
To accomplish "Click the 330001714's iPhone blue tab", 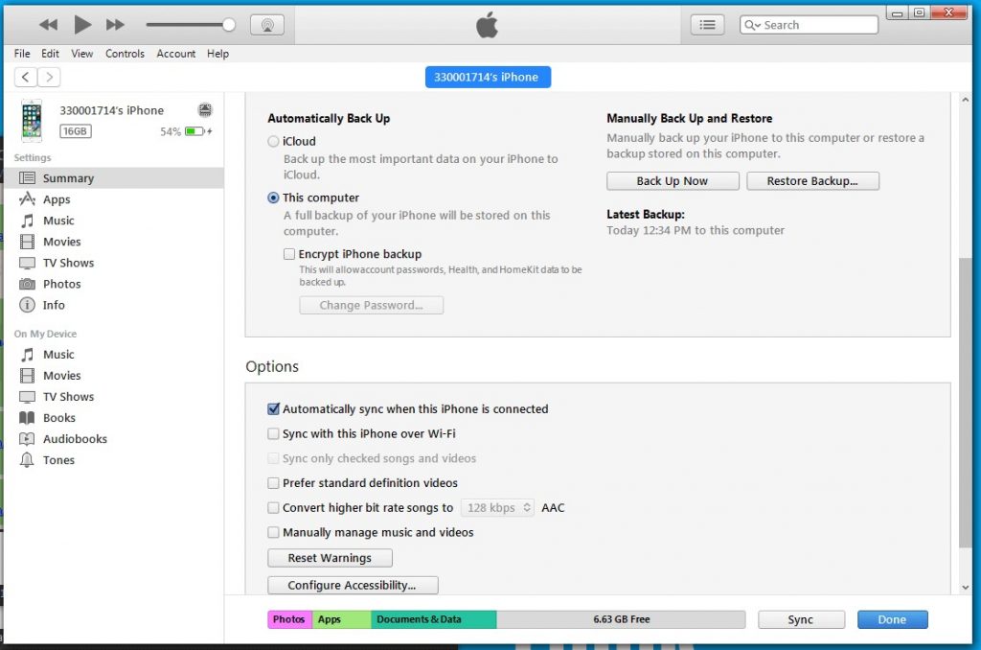I will click(x=488, y=77).
